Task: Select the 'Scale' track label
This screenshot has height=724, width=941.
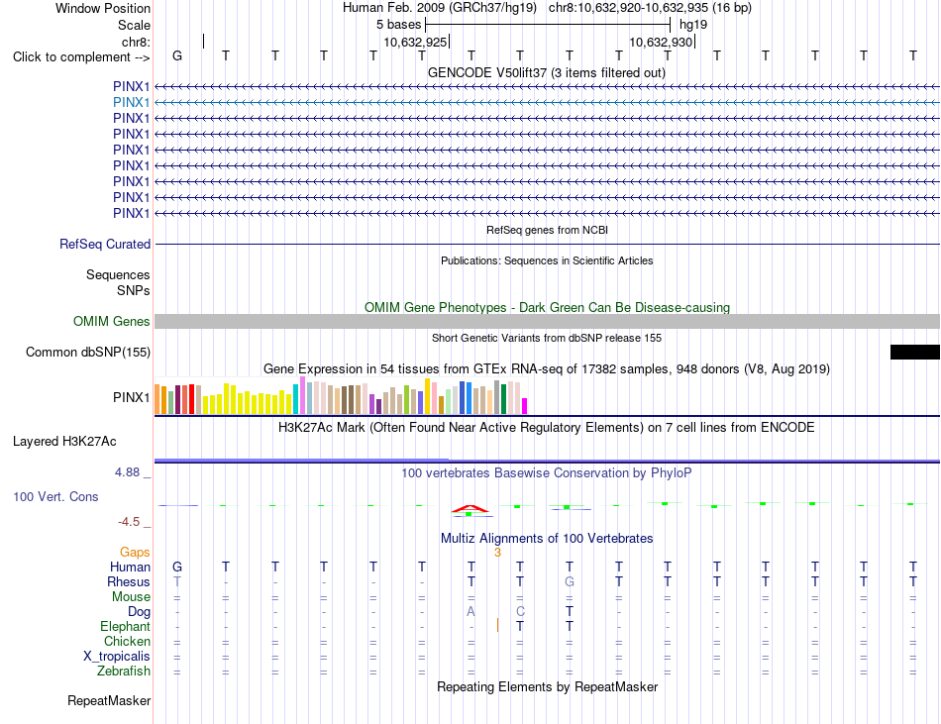Action: pyautogui.click(x=134, y=25)
